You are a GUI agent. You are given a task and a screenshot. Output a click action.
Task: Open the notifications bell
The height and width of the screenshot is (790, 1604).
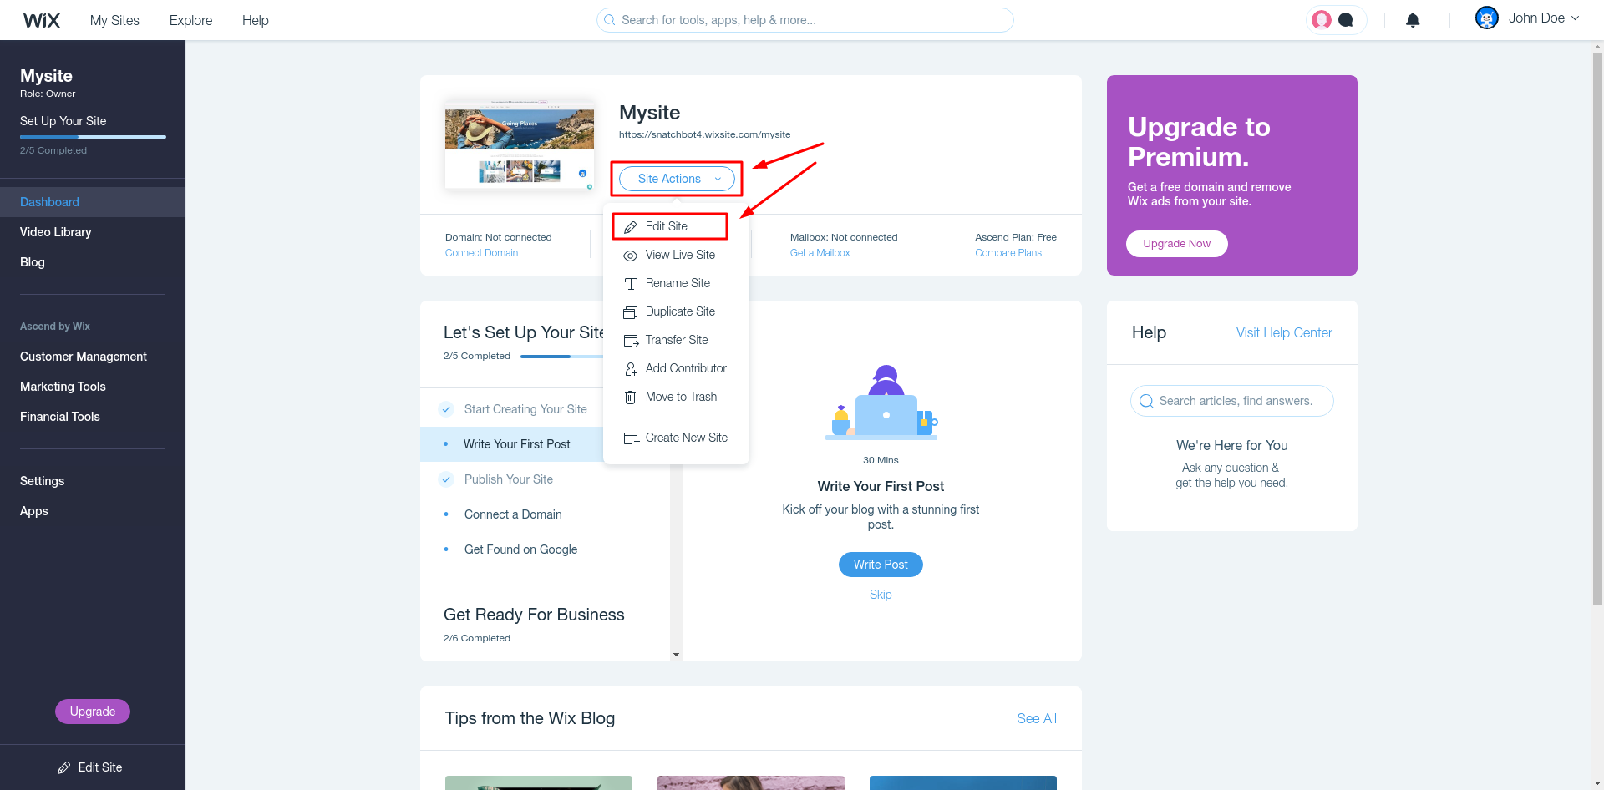tap(1413, 20)
